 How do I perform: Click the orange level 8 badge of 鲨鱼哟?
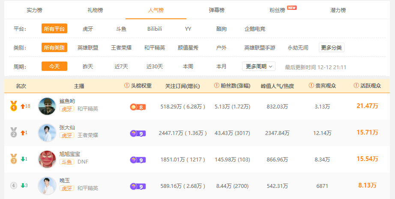coord(138,108)
